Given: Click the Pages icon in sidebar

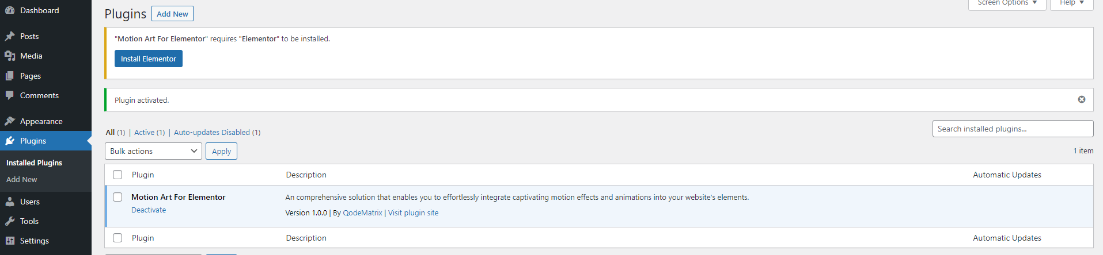Looking at the screenshot, I should coord(10,76).
